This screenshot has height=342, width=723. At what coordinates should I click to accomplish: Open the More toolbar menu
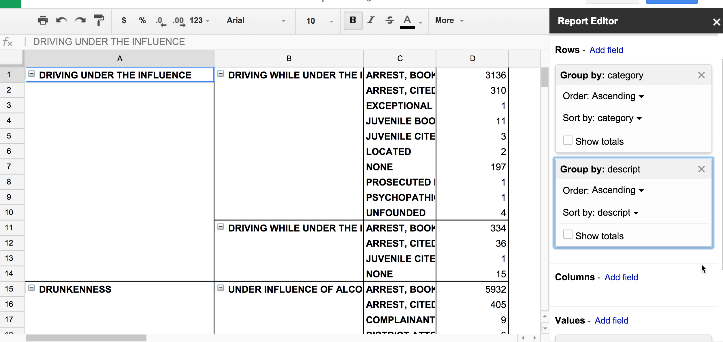(449, 20)
